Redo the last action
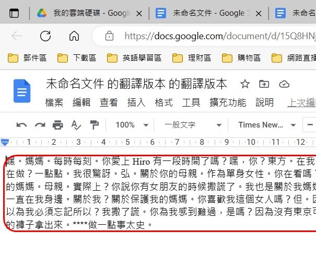The width and height of the screenshot is (316, 254). pos(40,125)
